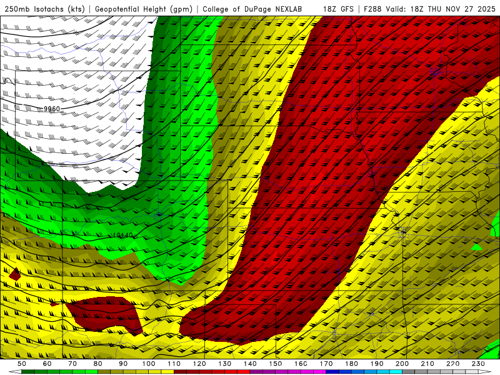Click the 150 knot legend label
Image resolution: width=500 pixels, height=375 pixels.
(276, 364)
